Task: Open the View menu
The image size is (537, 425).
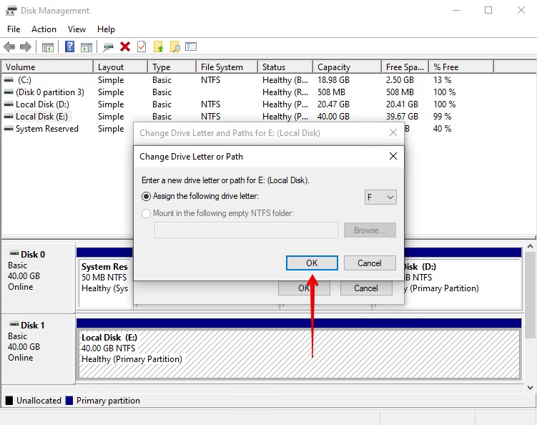Action: [77, 29]
